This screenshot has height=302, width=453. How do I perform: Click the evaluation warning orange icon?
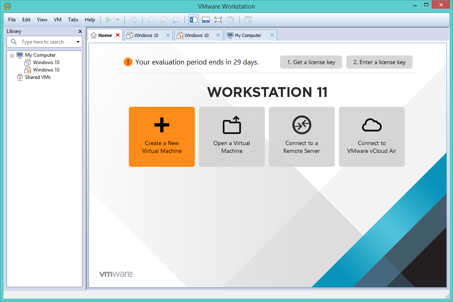128,62
